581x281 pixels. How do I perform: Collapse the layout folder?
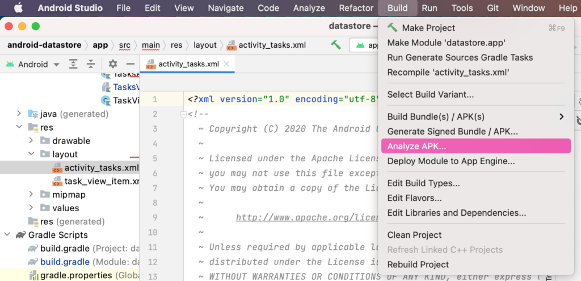tap(32, 154)
